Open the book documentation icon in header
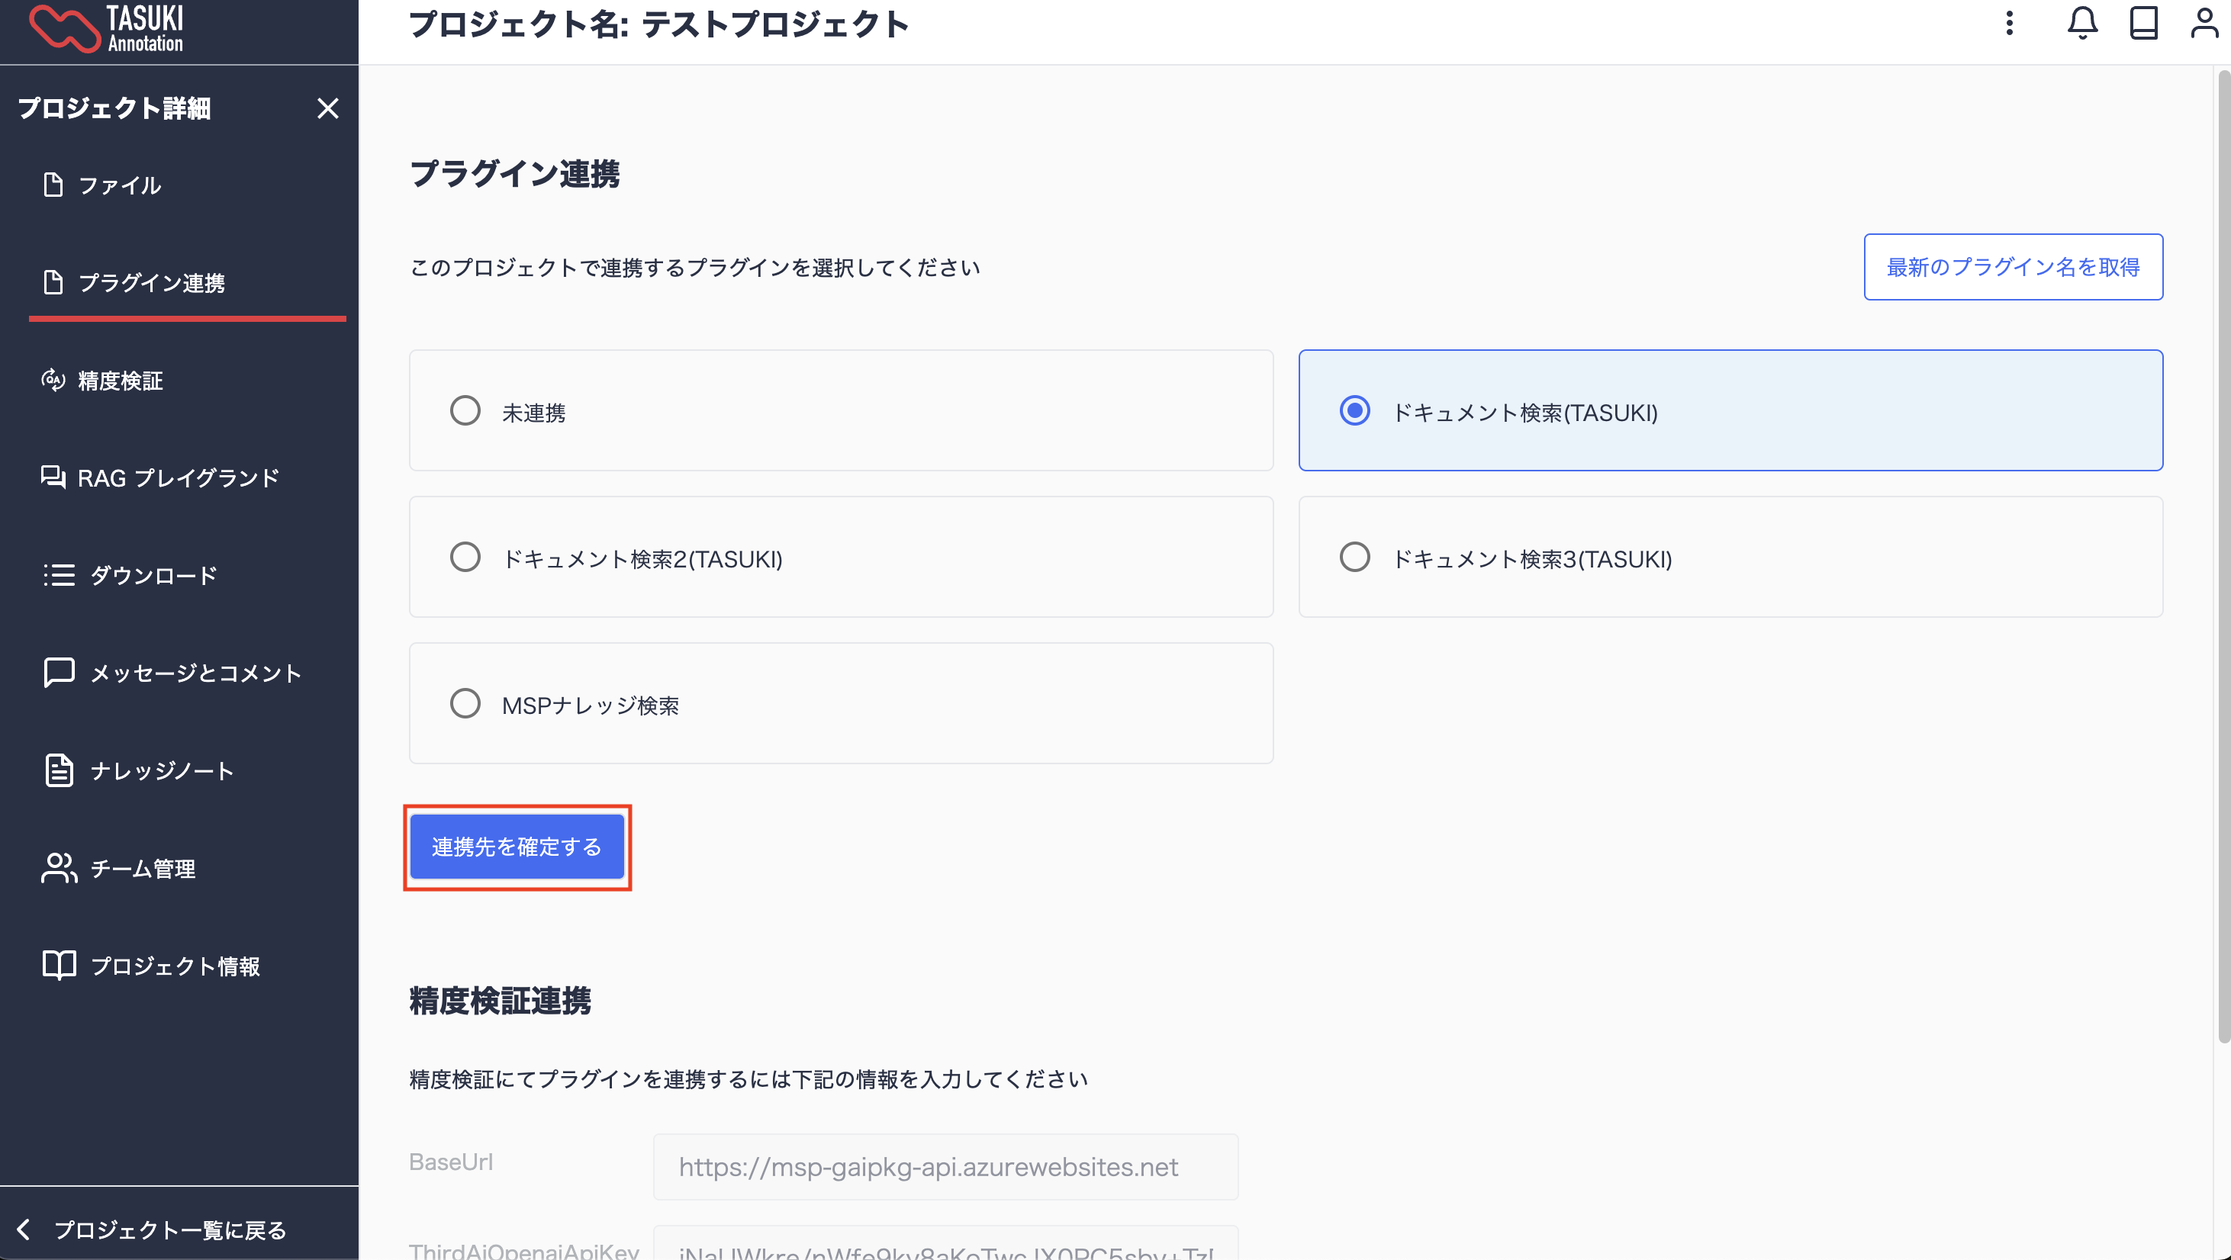The height and width of the screenshot is (1260, 2231). tap(2143, 24)
